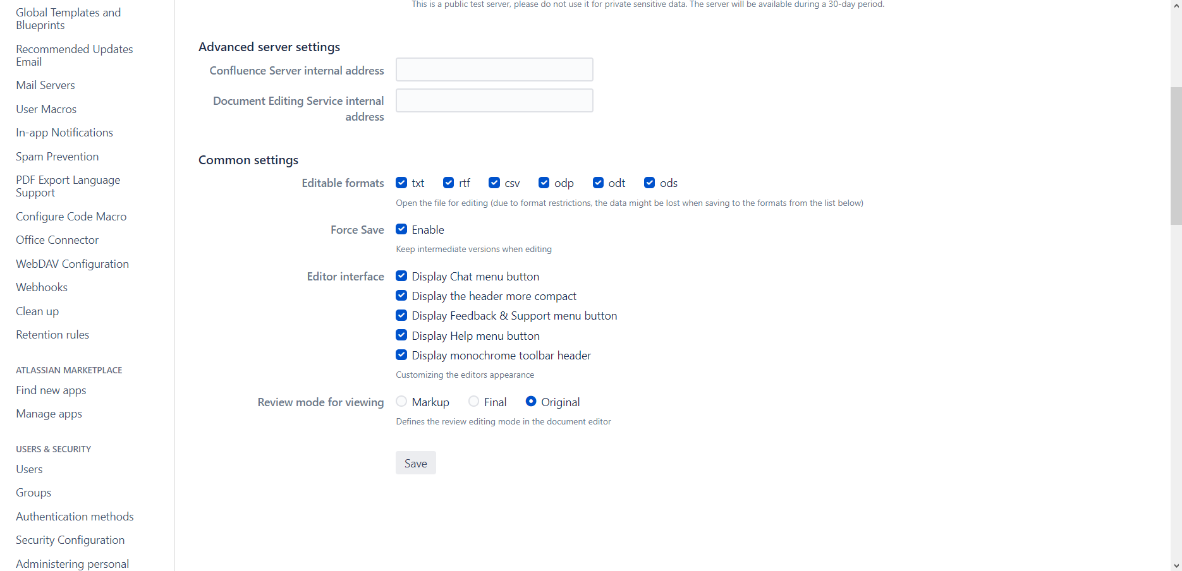Uncheck Display Chat menu button
The width and height of the screenshot is (1182, 571).
pos(401,276)
